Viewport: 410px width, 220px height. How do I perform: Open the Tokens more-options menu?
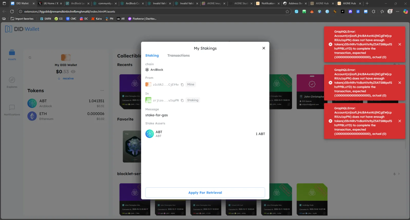(x=102, y=91)
